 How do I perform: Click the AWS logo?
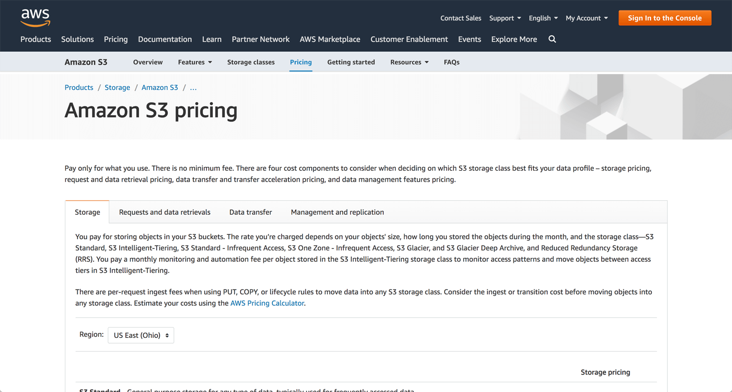coord(35,18)
